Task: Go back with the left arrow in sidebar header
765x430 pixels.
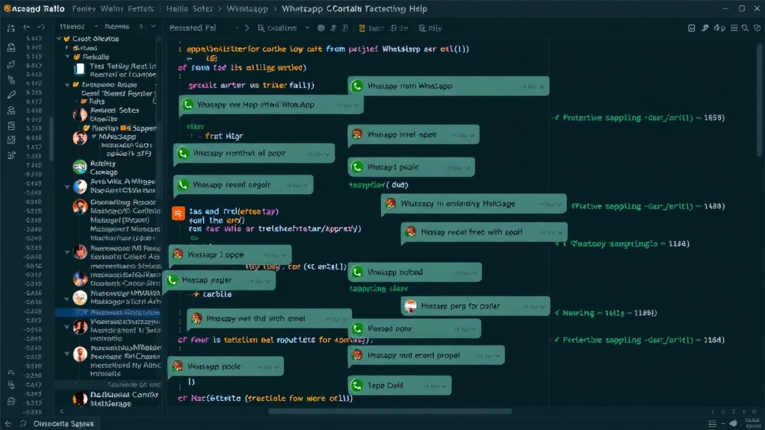Action: point(27,27)
